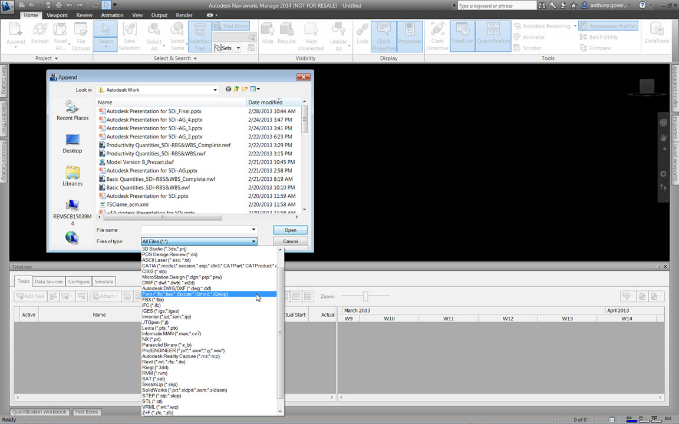Viewport: 679px width, 424px height.
Task: Toggle the TimeLiner window
Action: click(x=463, y=37)
